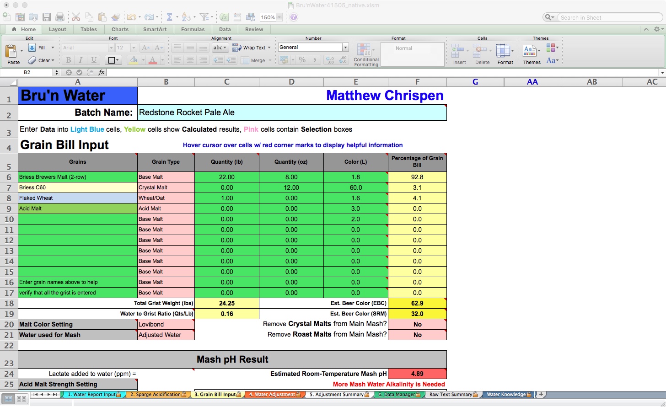Image resolution: width=666 pixels, height=407 pixels.
Task: Collapse the ribbon with the chevron arrow
Action: click(x=646, y=29)
